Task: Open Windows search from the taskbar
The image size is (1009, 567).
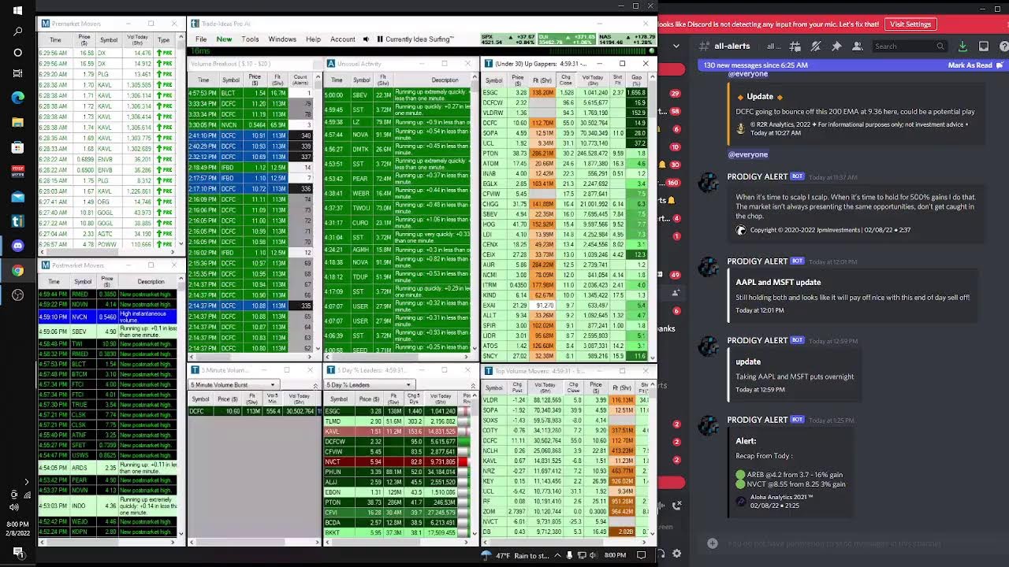Action: [x=17, y=31]
